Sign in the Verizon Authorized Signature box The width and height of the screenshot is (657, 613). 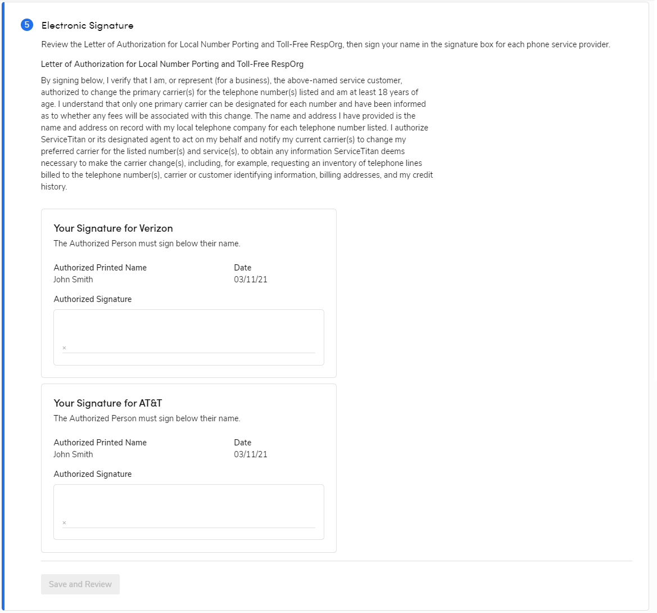coord(188,337)
